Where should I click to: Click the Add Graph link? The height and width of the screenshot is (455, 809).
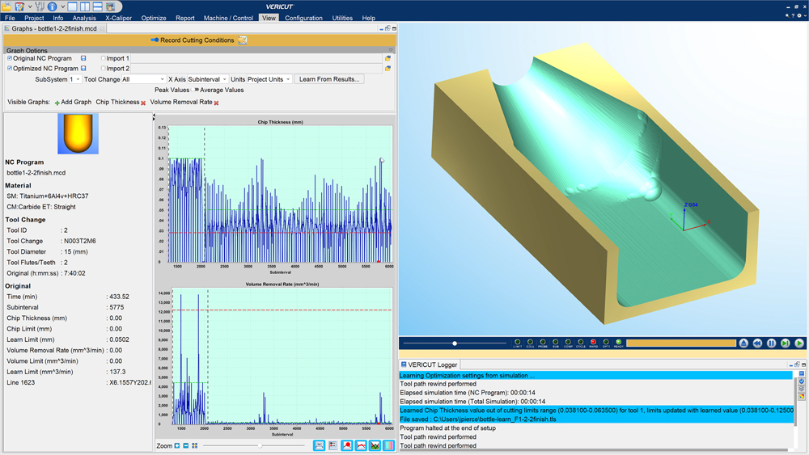click(73, 103)
